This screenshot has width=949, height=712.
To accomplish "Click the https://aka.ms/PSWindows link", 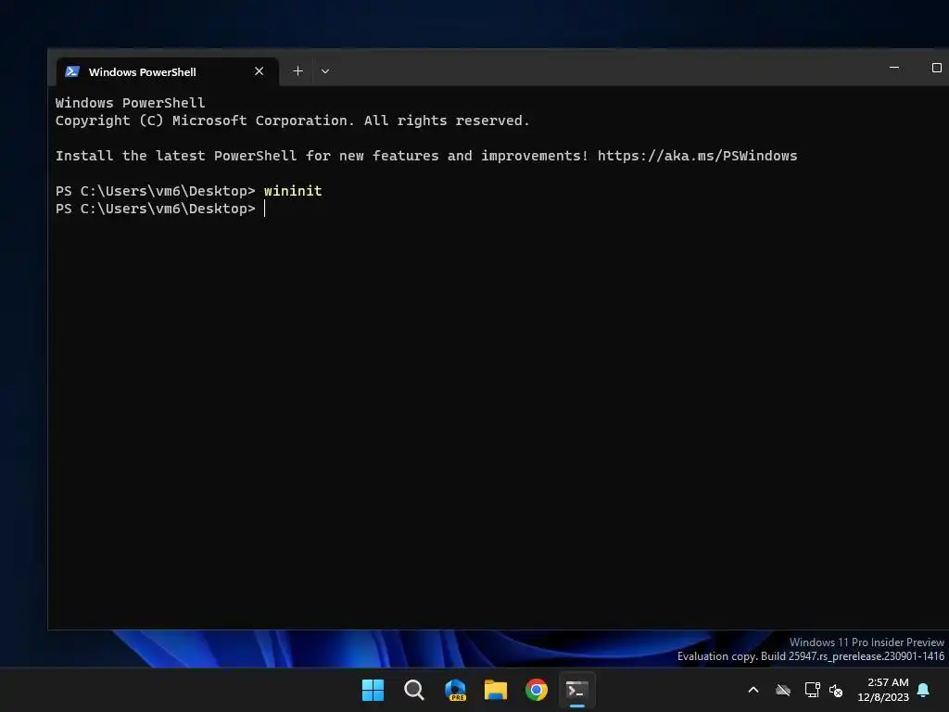I will [x=697, y=156].
